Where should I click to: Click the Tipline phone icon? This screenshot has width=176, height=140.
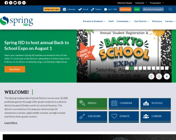(x=92, y=9)
